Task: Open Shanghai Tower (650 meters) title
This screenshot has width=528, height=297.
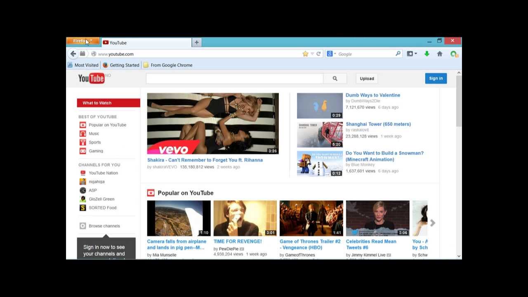Action: [x=378, y=124]
